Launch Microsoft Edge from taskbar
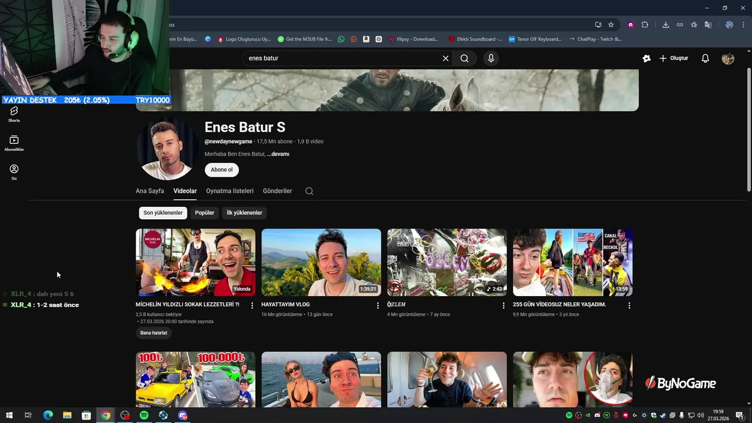The height and width of the screenshot is (423, 752). pos(48,415)
